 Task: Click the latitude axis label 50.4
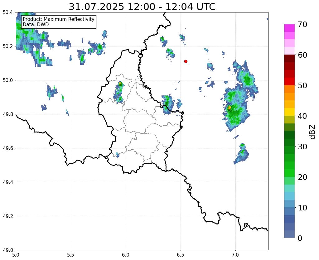coord(8,12)
